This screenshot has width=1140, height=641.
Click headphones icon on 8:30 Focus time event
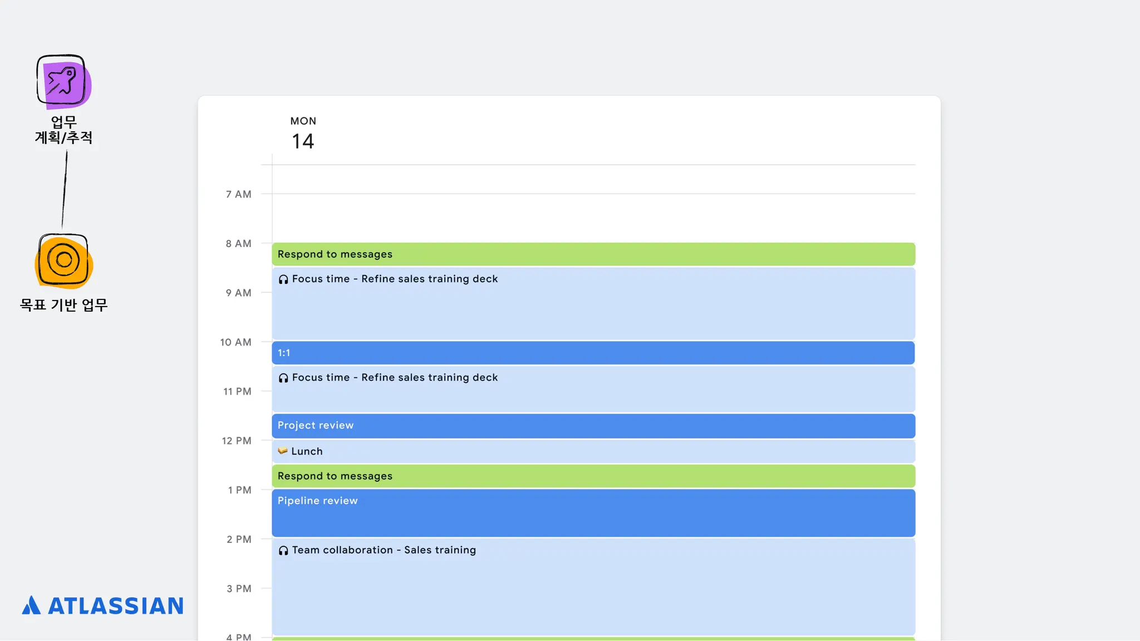pyautogui.click(x=283, y=279)
